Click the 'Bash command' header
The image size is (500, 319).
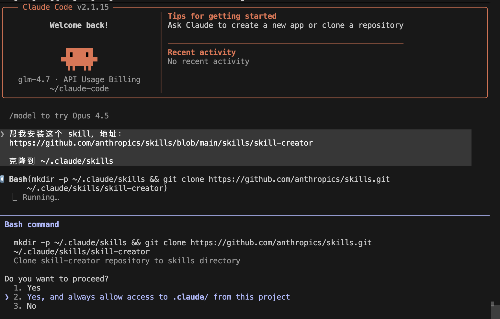click(32, 225)
